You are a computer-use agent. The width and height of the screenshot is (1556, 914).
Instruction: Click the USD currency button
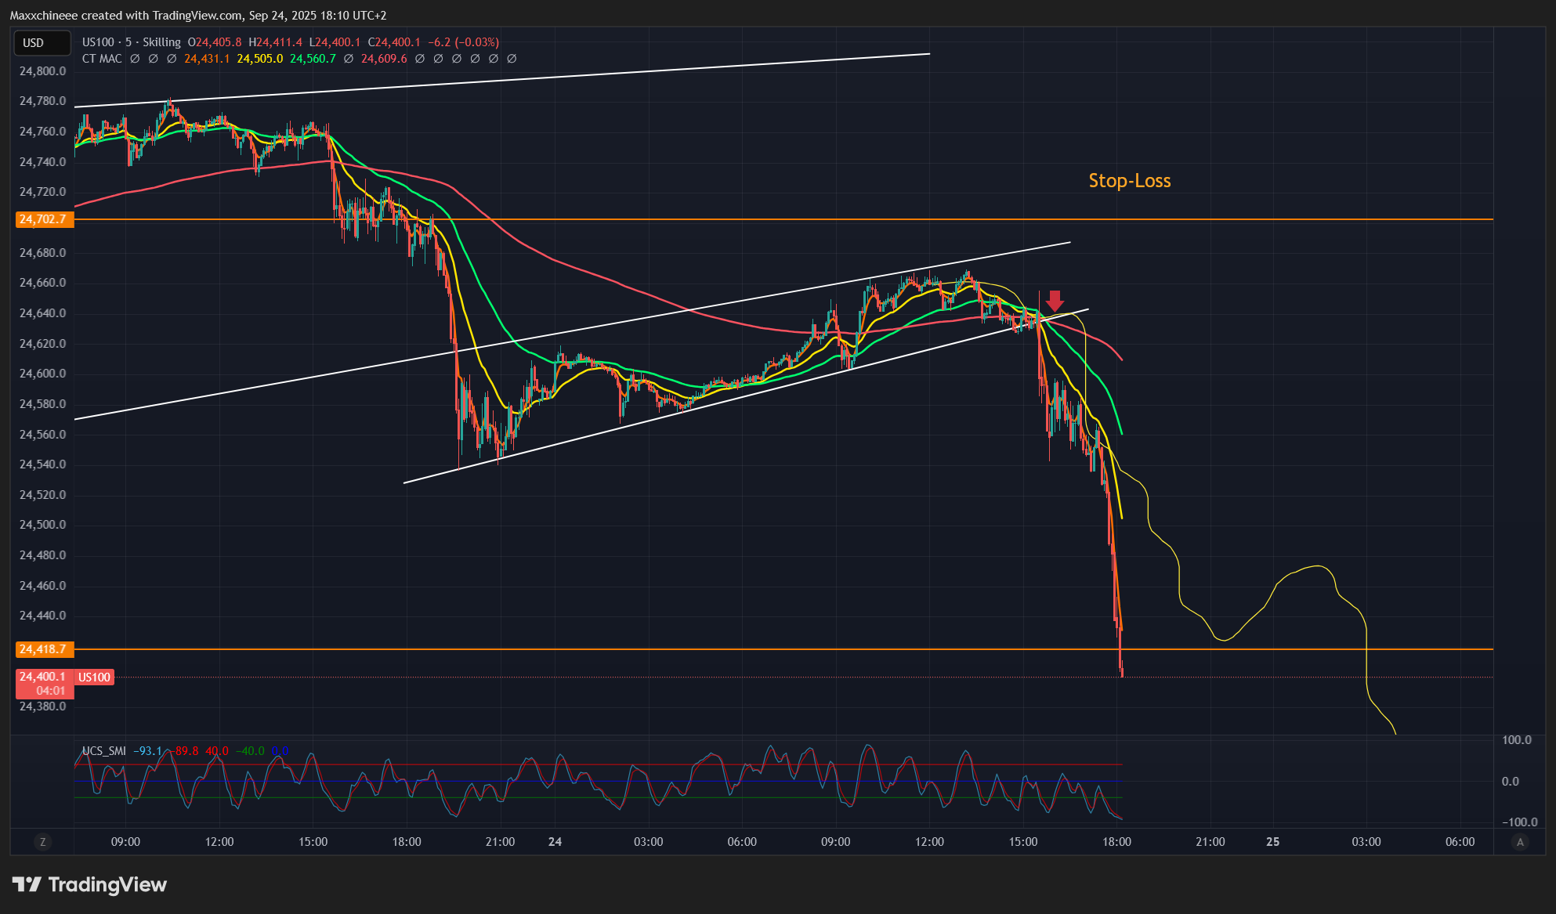point(42,43)
